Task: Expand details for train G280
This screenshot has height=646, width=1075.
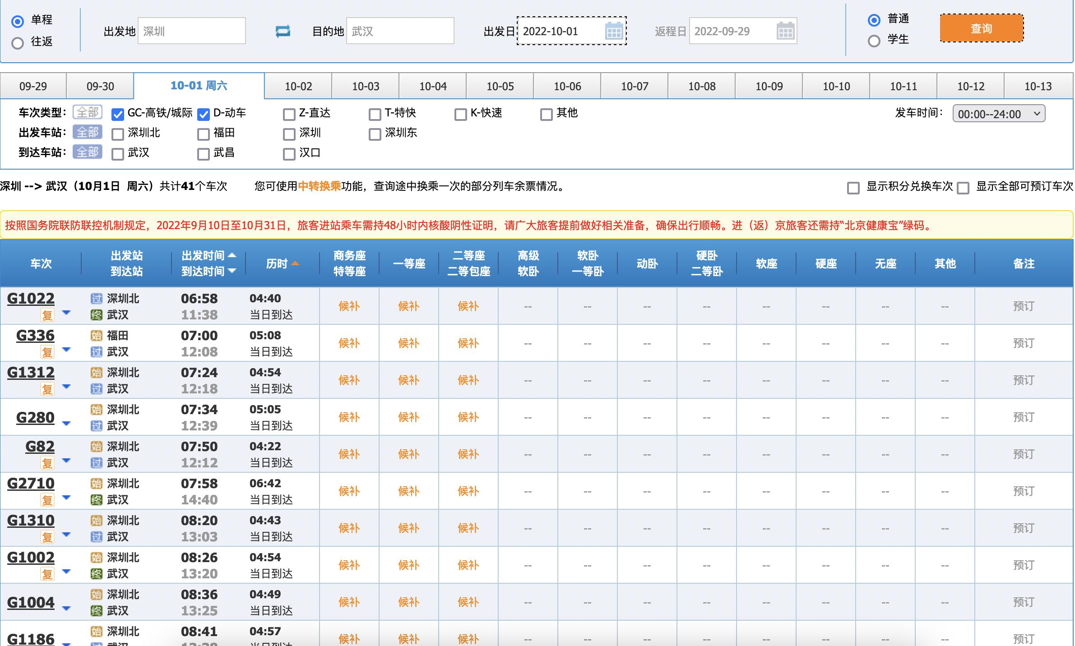Action: (x=66, y=423)
